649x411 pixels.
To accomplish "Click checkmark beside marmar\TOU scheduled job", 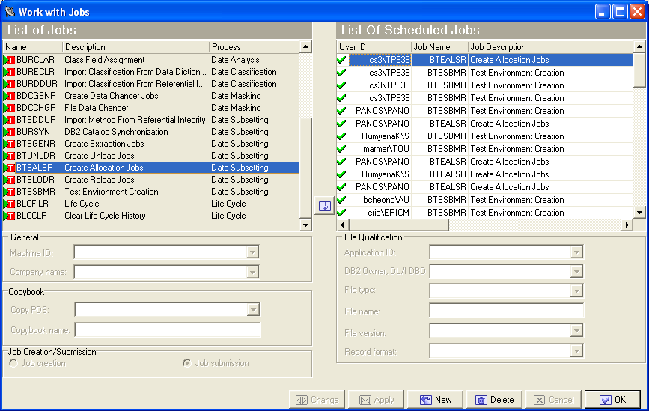I will [342, 149].
